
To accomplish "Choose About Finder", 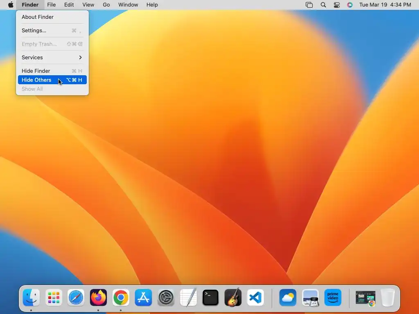I will (x=52, y=17).
